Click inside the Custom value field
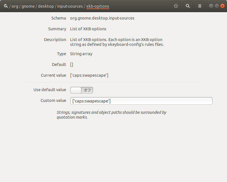 pyautogui.click(x=141, y=101)
